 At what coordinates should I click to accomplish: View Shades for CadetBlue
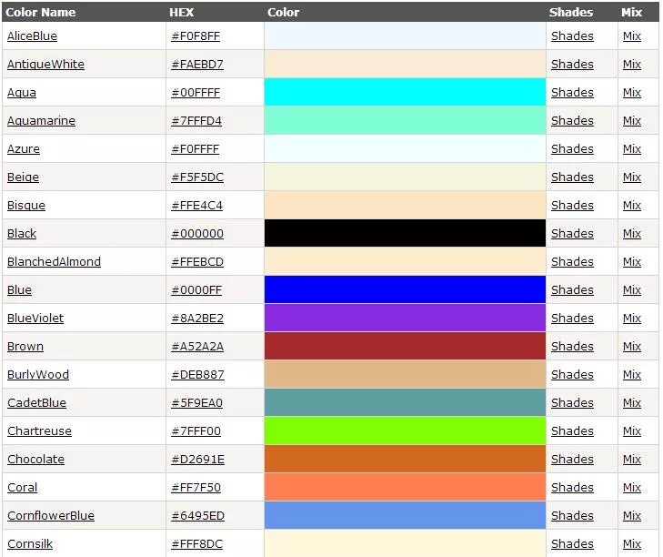click(x=573, y=403)
